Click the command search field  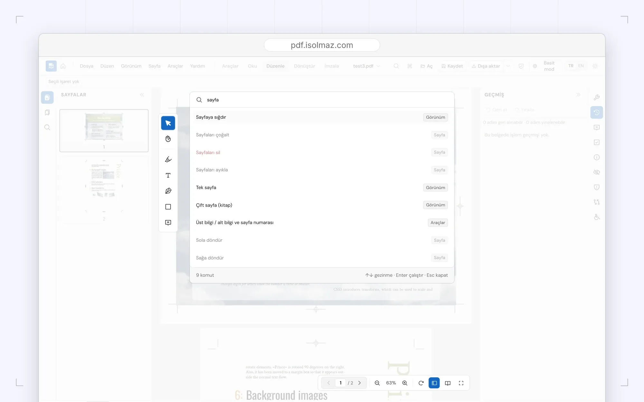point(322,100)
